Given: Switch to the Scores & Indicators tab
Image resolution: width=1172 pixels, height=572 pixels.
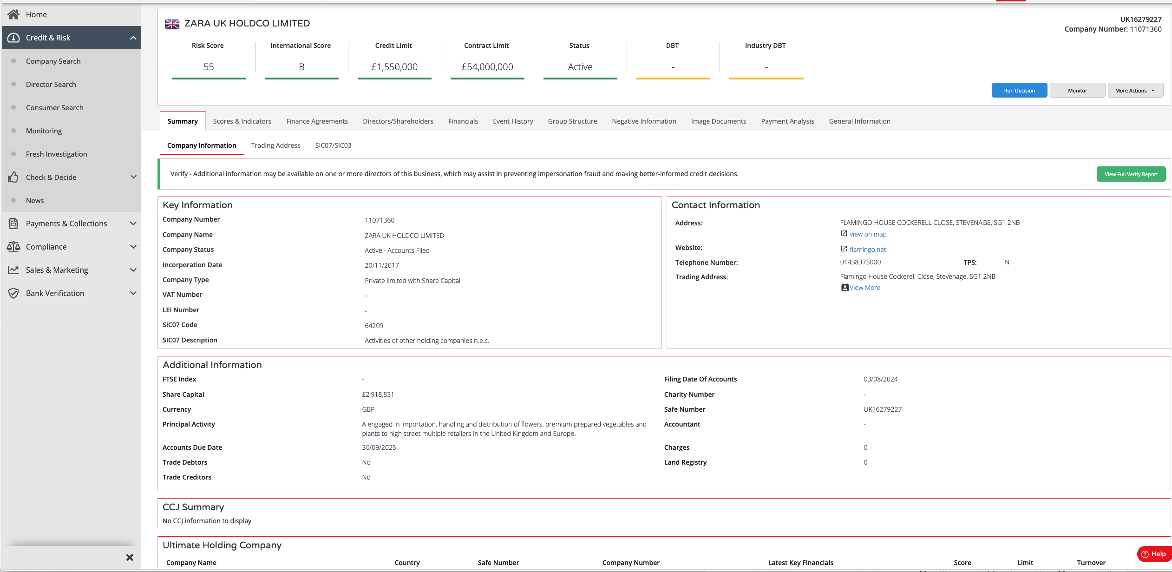Looking at the screenshot, I should click(242, 121).
